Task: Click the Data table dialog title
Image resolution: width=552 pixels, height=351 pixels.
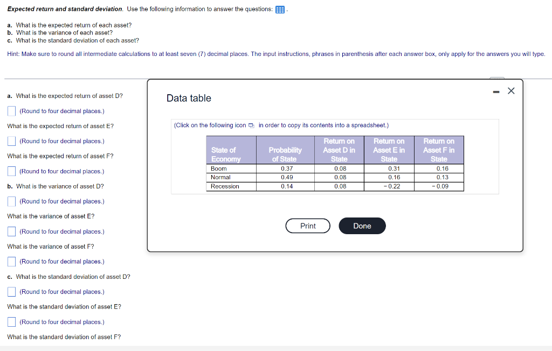Action: tap(189, 99)
